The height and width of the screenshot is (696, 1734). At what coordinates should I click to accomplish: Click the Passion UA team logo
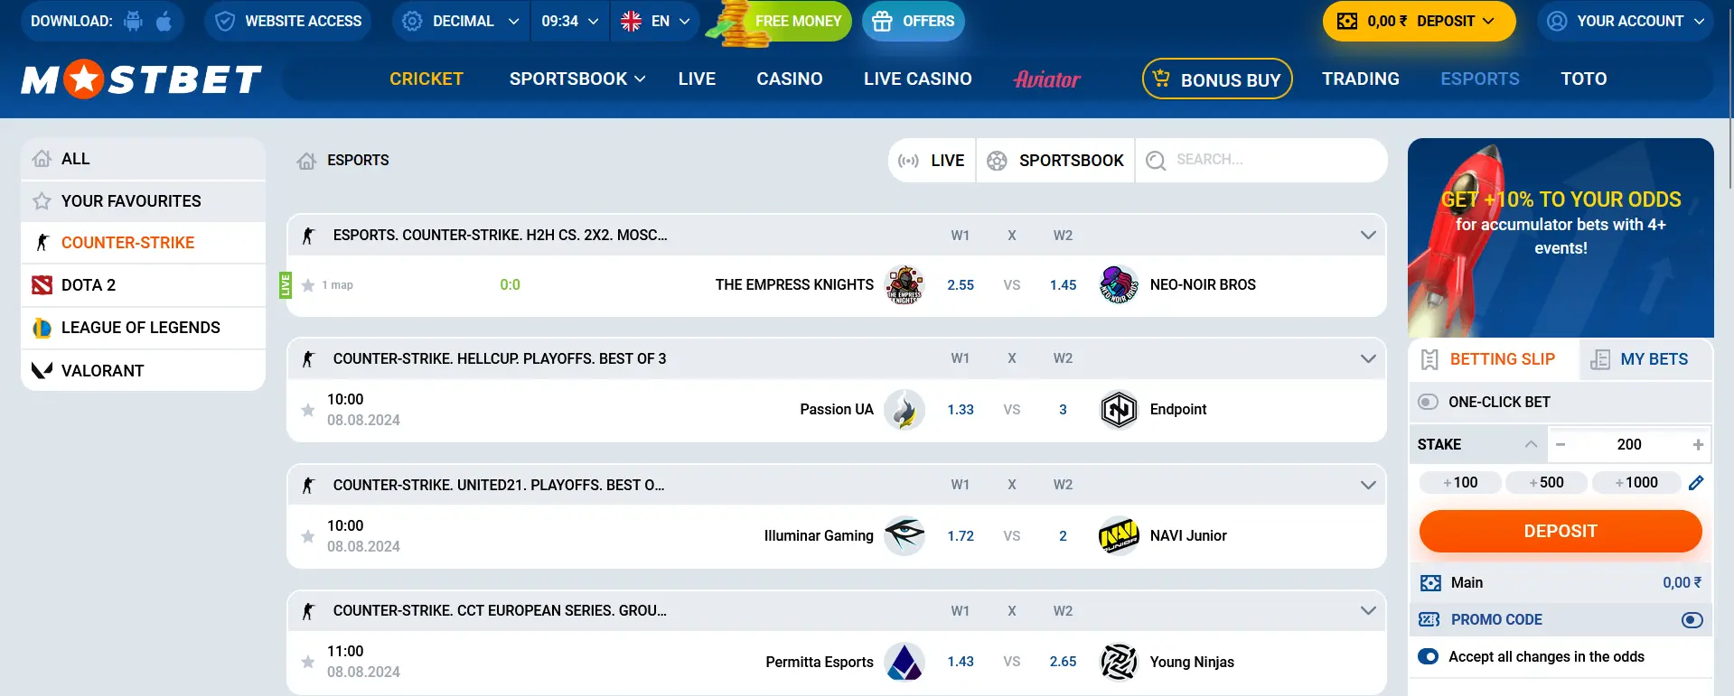tap(904, 410)
